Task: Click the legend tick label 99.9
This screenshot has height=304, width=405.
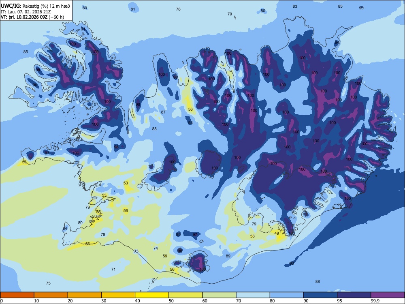Action: click(375, 301)
